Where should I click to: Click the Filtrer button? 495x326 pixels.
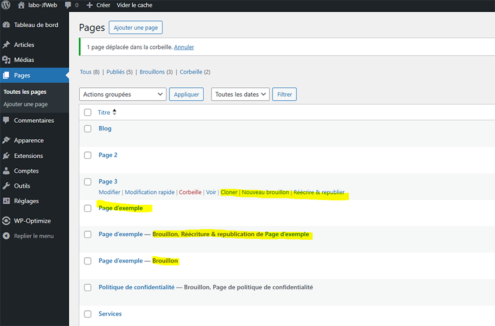click(x=284, y=94)
